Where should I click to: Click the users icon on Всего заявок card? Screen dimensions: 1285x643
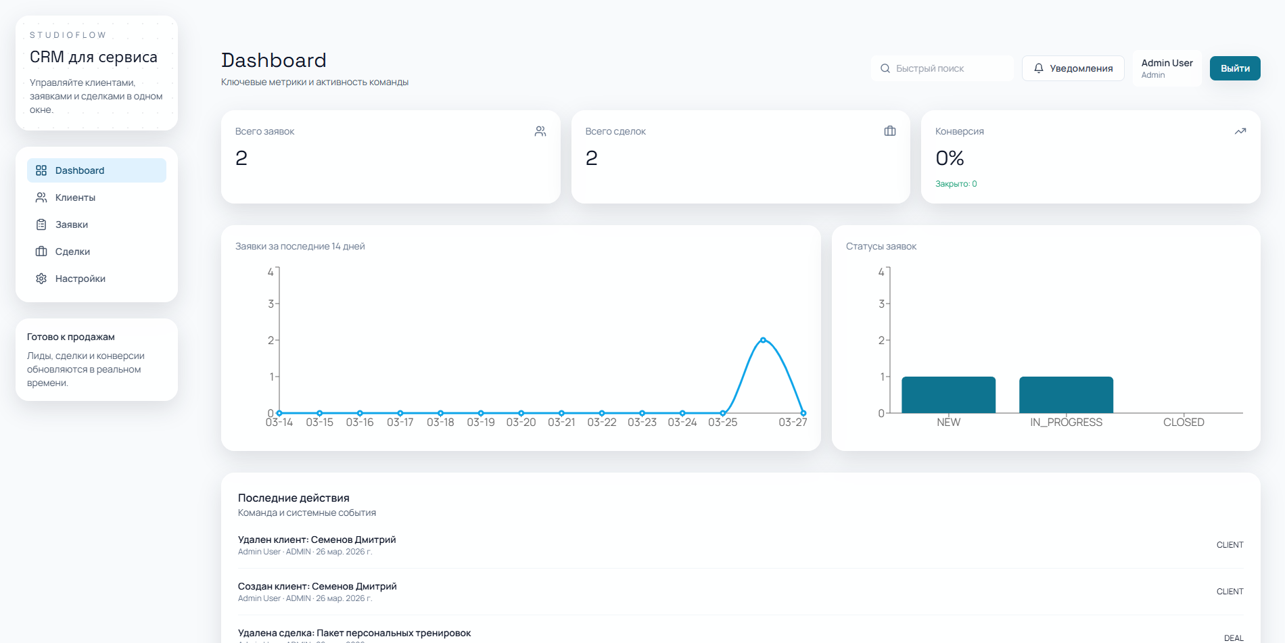coord(540,130)
